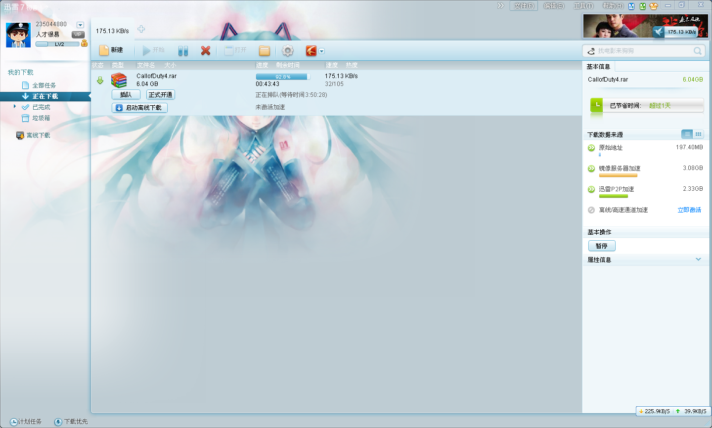Expand the dropdown arrow beside the red bird icon

pyautogui.click(x=322, y=51)
